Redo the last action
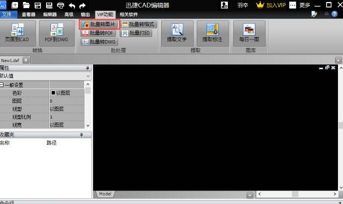The image size is (343, 204). click(x=82, y=5)
